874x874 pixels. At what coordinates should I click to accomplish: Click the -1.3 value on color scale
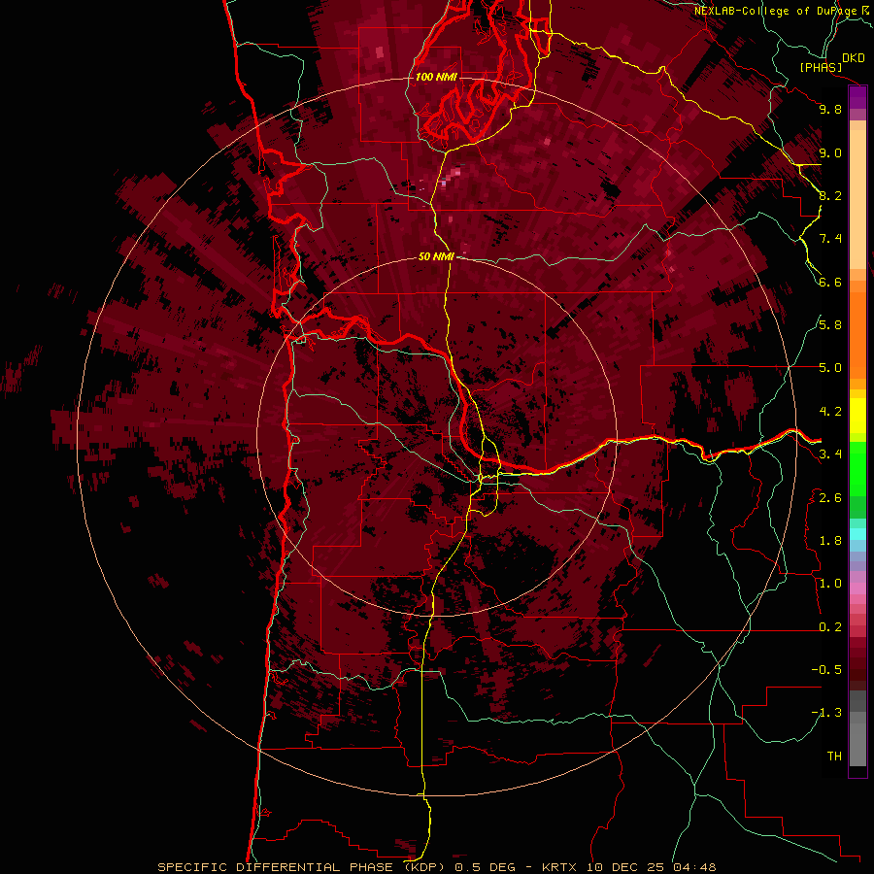826,713
